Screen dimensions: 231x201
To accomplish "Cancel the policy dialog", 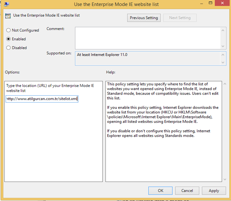I will tap(187, 190).
